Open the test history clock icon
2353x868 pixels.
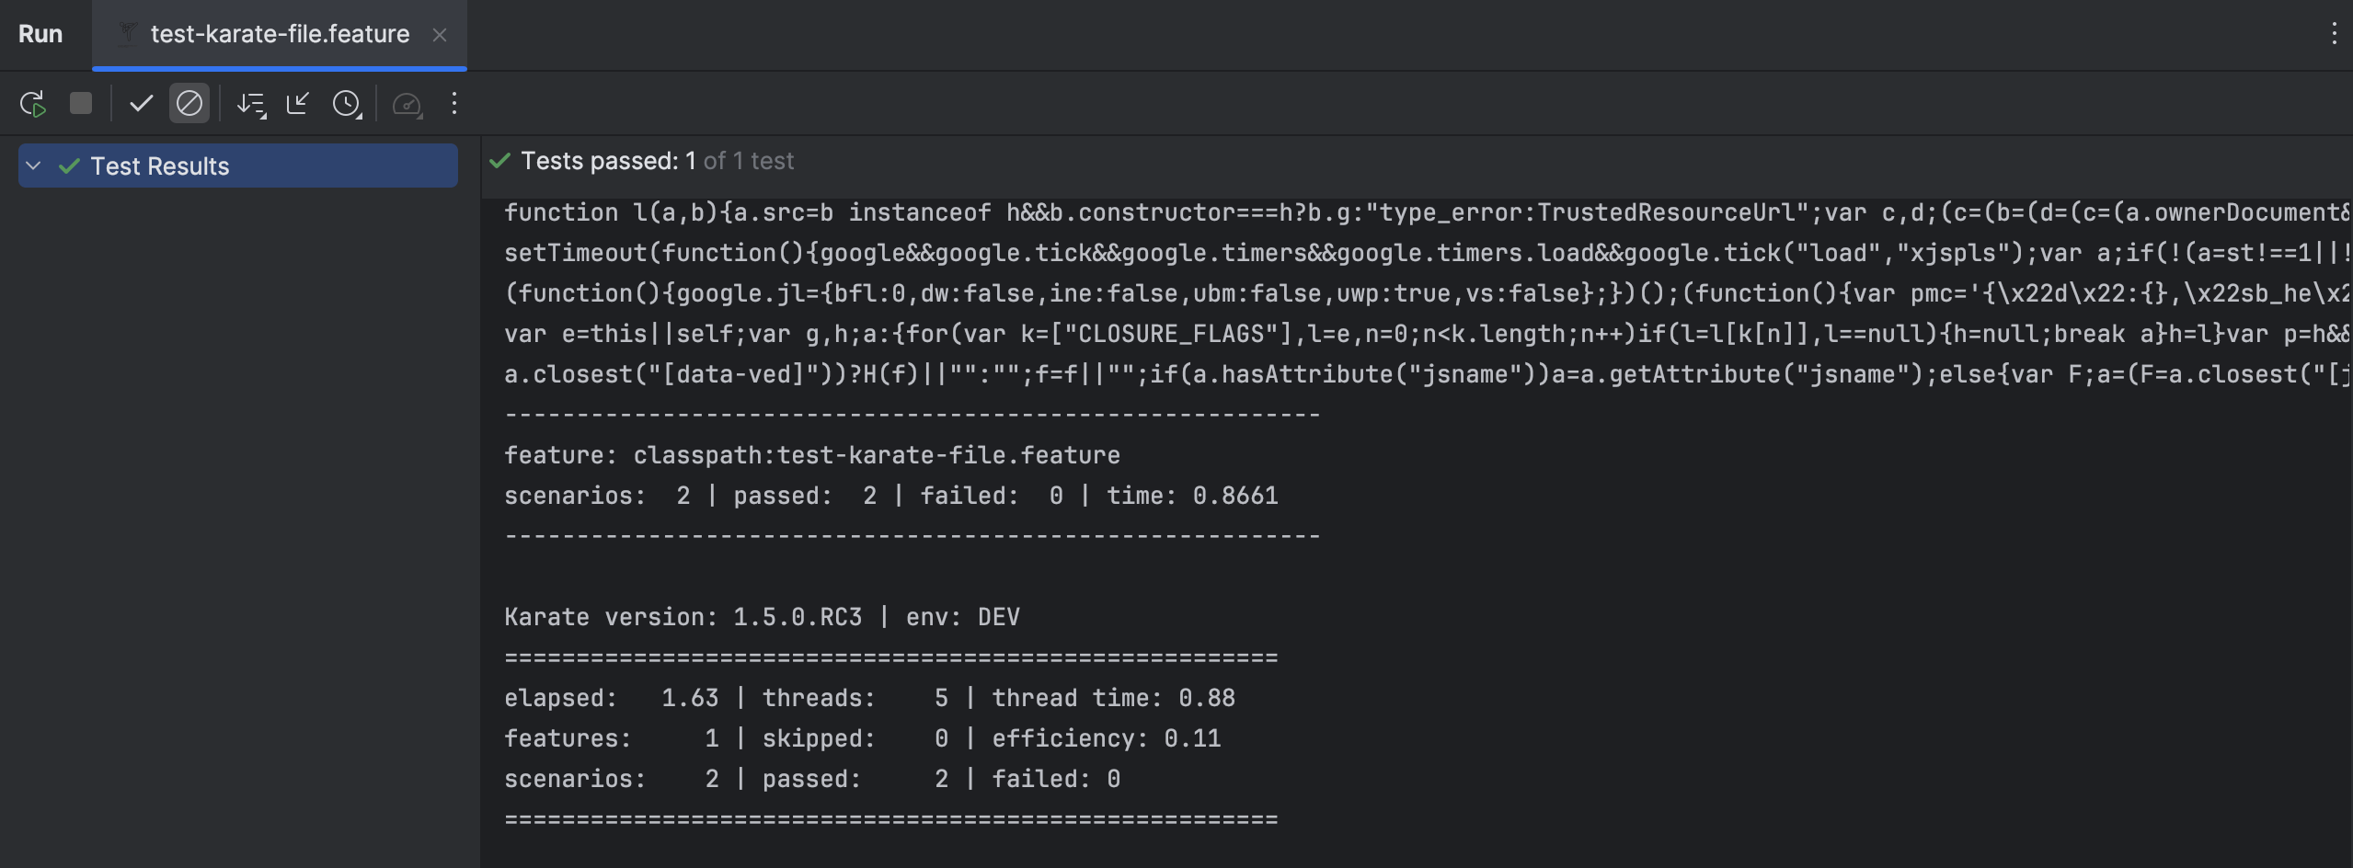click(347, 104)
